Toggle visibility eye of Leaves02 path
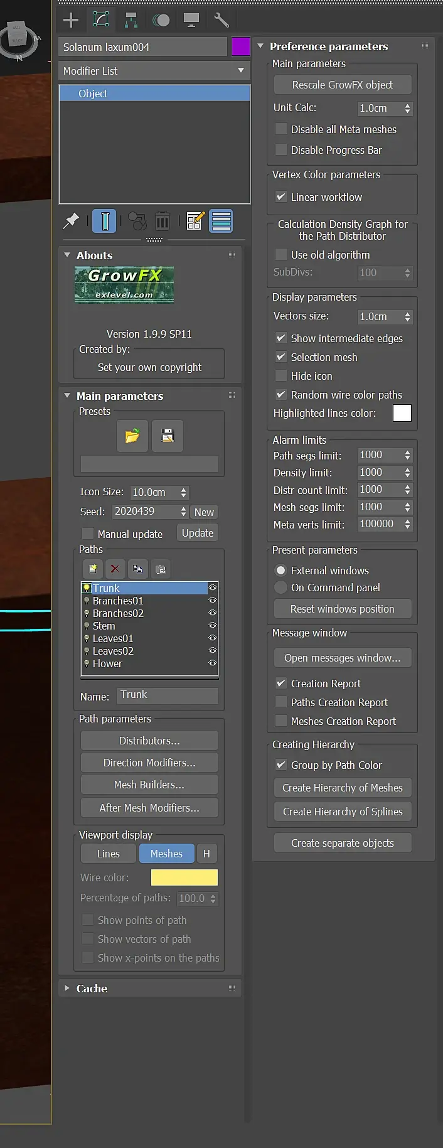Screen dimensions: 443x1148 pos(213,651)
